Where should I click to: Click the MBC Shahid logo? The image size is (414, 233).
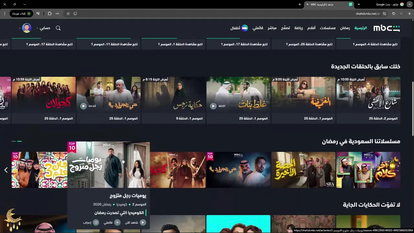[387, 28]
